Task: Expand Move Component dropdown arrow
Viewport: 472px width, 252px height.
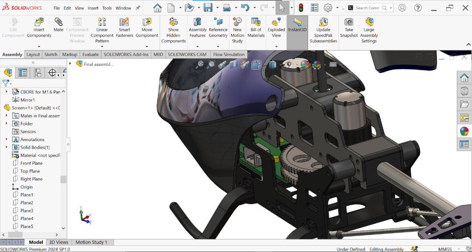Action: pos(146,47)
